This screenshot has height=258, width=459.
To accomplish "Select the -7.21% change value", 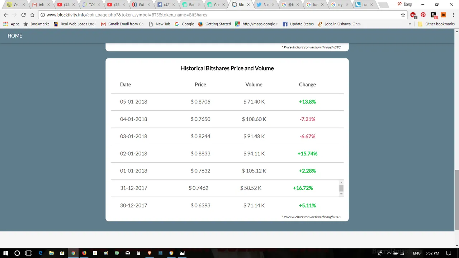I will coord(307,119).
